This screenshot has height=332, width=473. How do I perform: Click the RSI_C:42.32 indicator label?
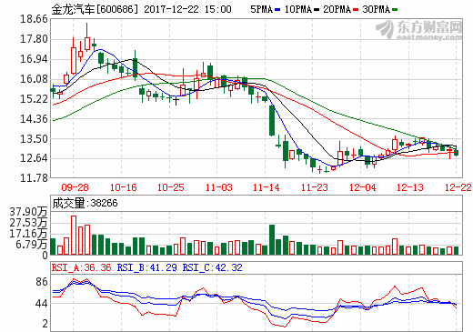212,267
